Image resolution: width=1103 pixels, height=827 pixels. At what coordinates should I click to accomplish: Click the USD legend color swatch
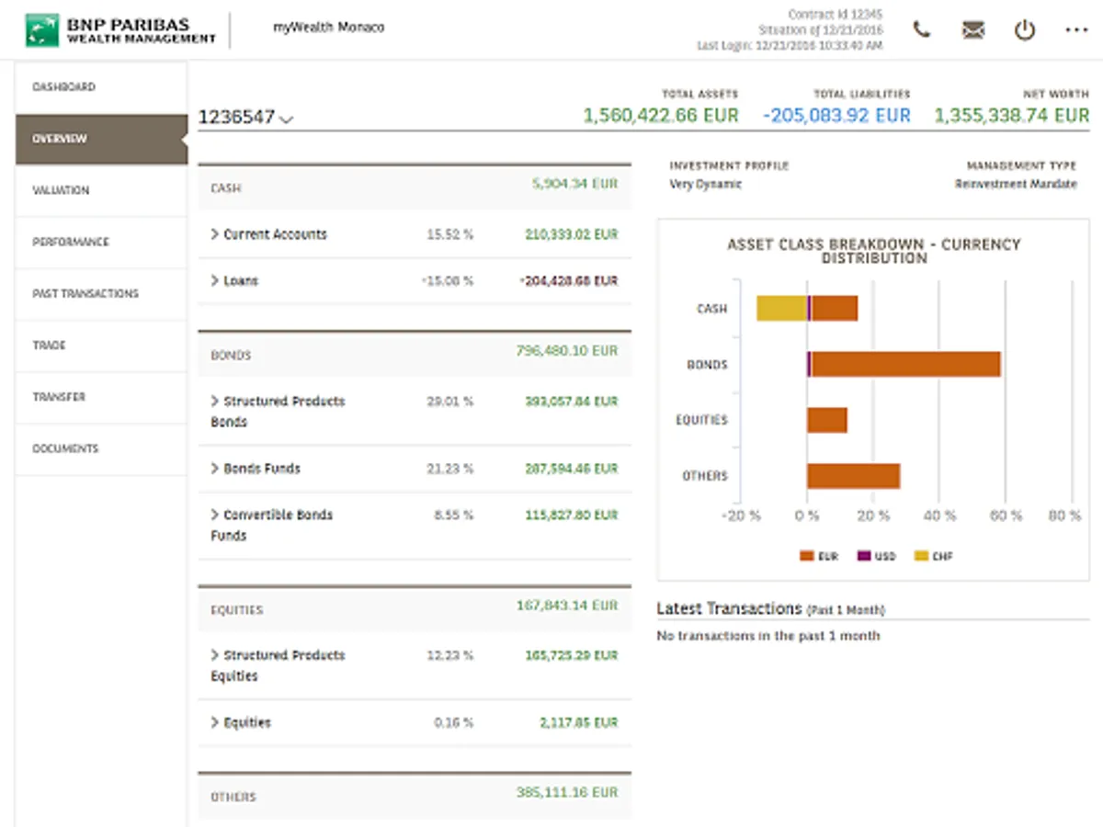tap(864, 557)
